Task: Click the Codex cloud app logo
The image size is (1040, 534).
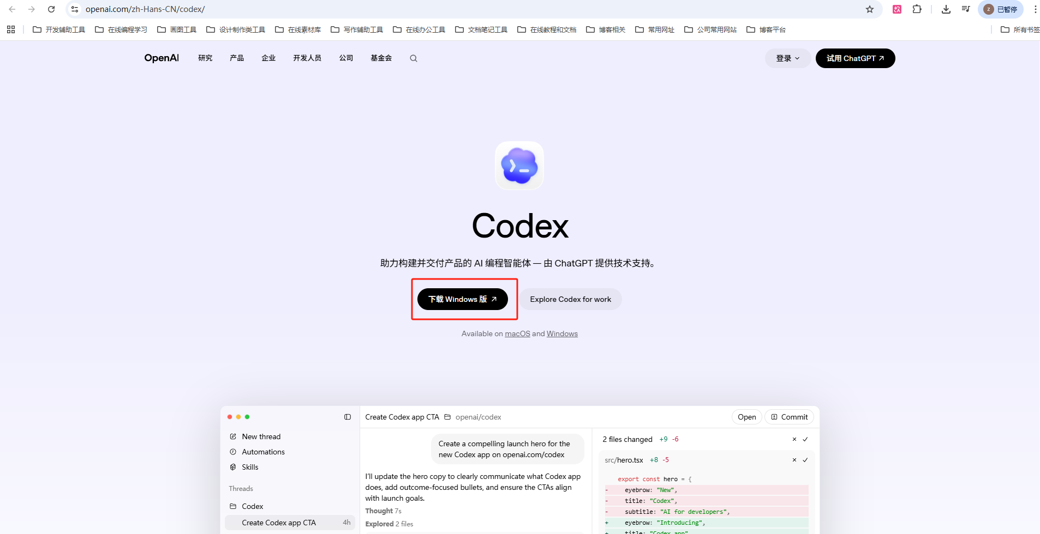Action: pyautogui.click(x=519, y=166)
